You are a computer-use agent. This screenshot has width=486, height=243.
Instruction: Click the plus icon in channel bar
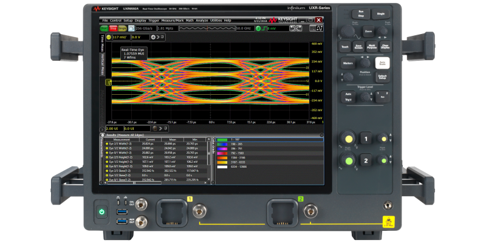pyautogui.click(x=153, y=37)
